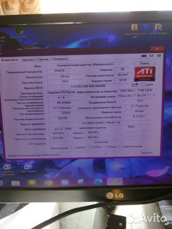
Task: Click the DirectX support value 10.0
Action: pos(139,101)
